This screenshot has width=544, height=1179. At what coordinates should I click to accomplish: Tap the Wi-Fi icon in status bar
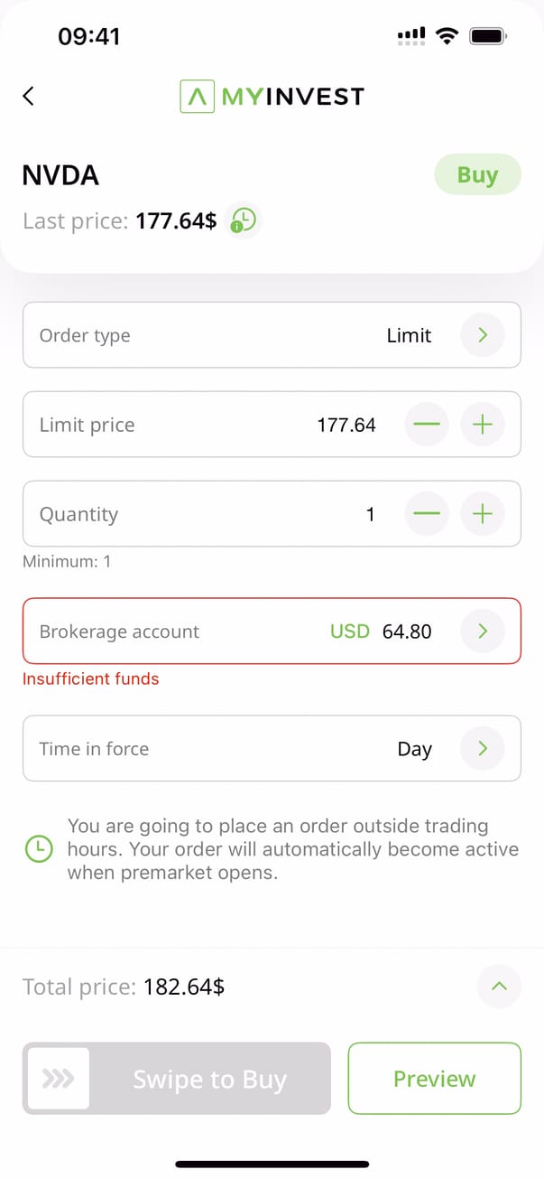tap(447, 36)
